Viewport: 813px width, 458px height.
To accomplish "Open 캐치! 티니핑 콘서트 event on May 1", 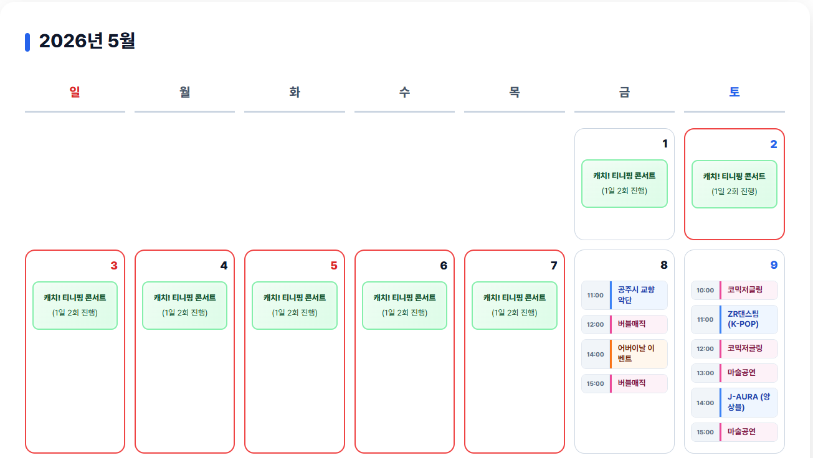I will [624, 182].
